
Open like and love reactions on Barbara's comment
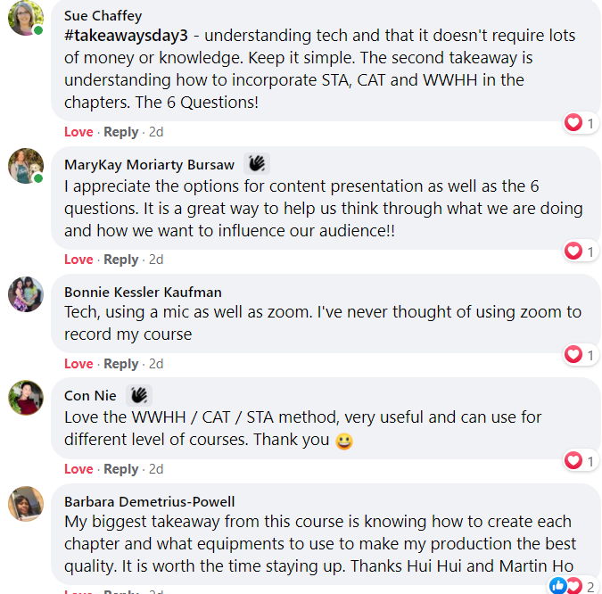pyautogui.click(x=572, y=586)
